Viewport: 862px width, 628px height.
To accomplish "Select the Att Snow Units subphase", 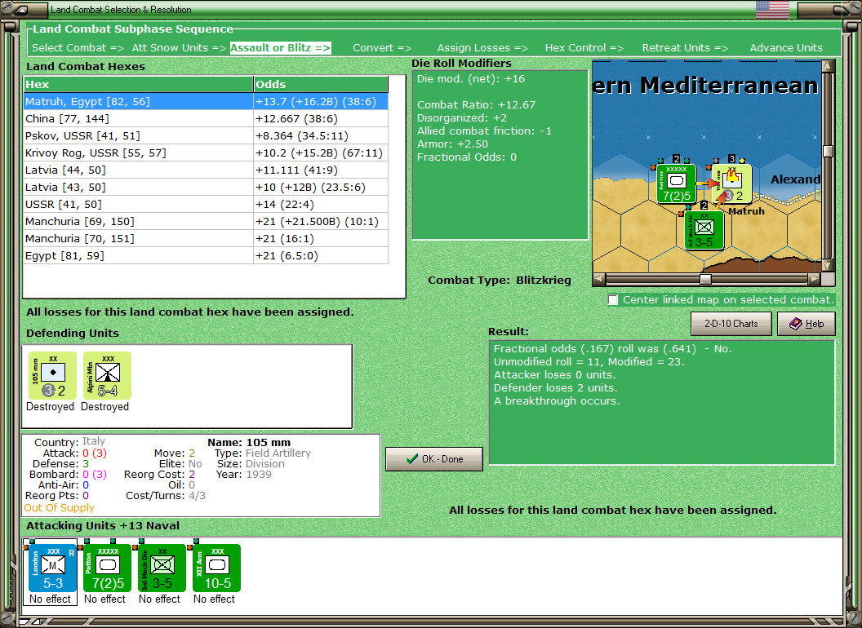I will pos(179,48).
